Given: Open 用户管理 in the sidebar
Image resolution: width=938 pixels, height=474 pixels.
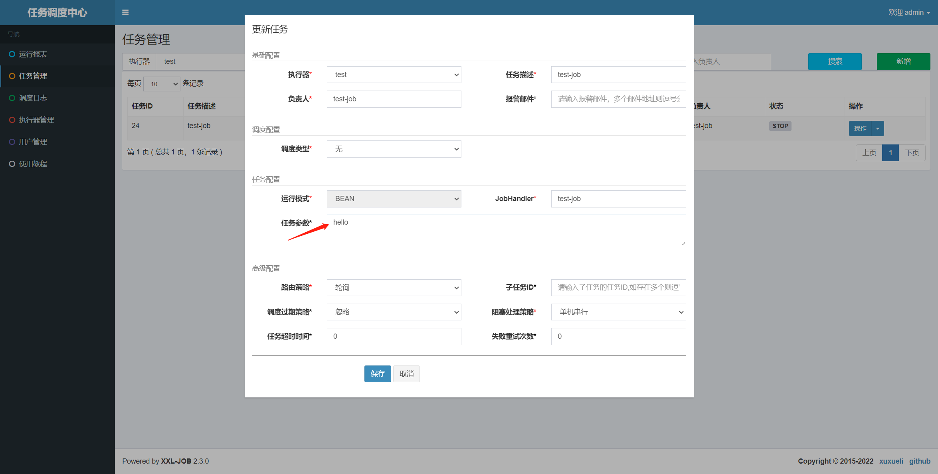Looking at the screenshot, I should click(x=33, y=142).
